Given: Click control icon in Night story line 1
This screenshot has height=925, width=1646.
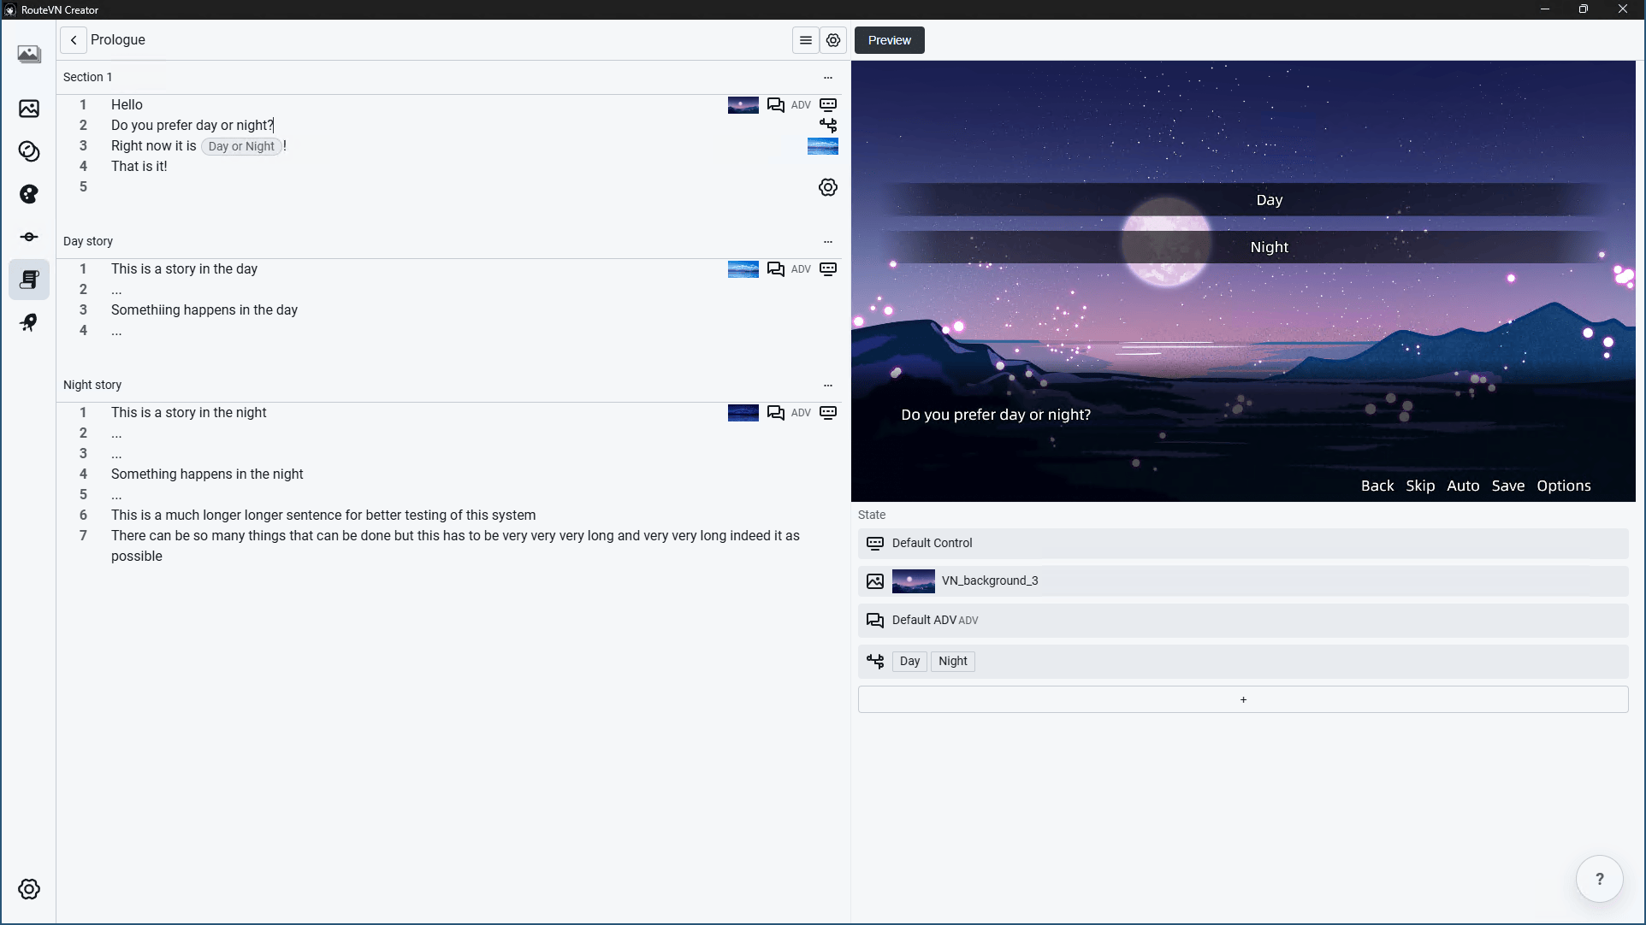Looking at the screenshot, I should coord(828,412).
